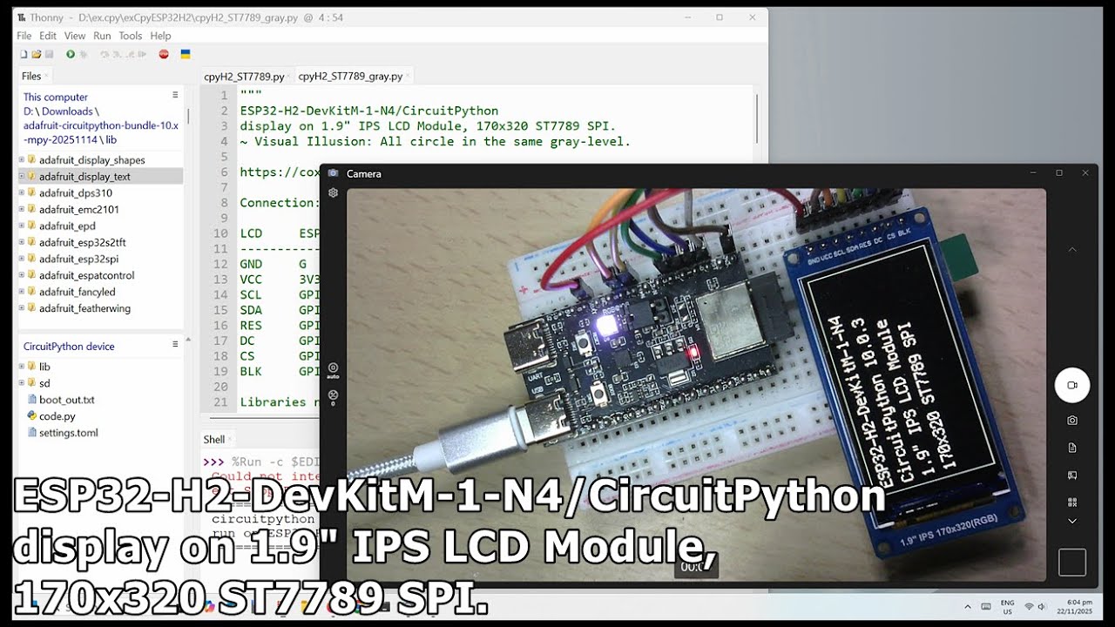
Task: Click the red Stop/Restart backend icon
Action: pyautogui.click(x=163, y=53)
